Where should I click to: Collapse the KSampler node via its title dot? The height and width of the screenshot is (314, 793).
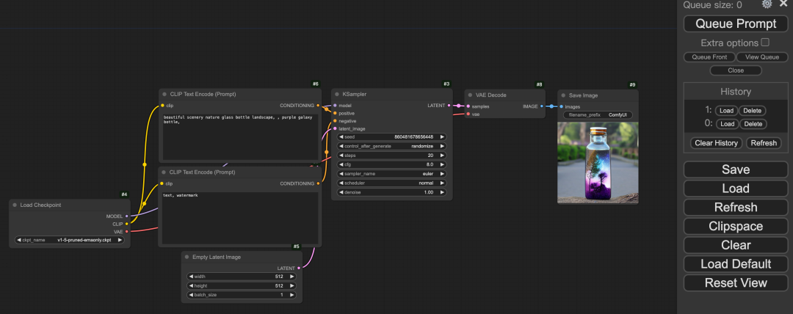pyautogui.click(x=337, y=94)
